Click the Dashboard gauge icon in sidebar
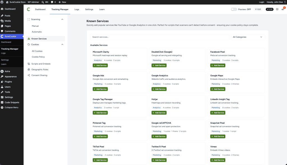The image size is (287, 165). [2, 9]
